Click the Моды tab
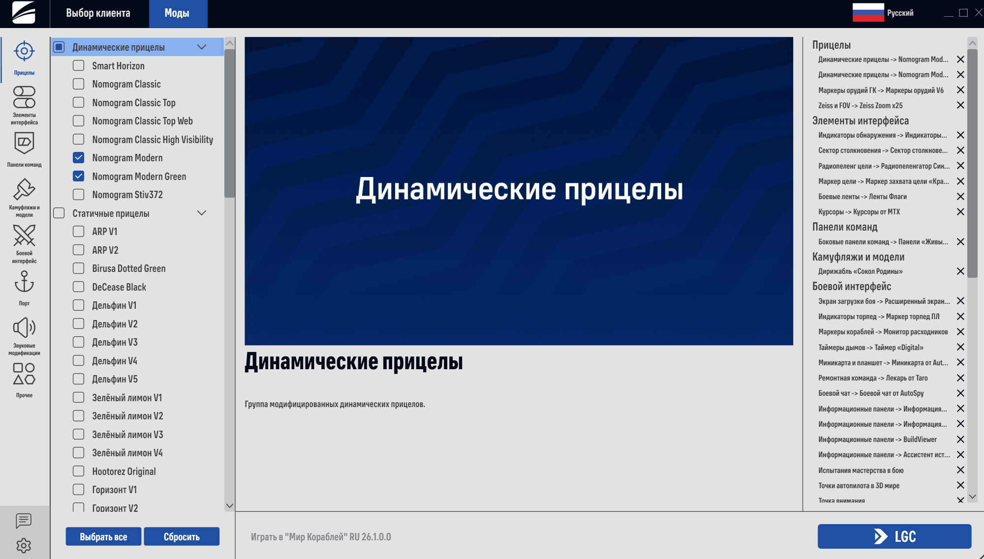 (x=177, y=13)
